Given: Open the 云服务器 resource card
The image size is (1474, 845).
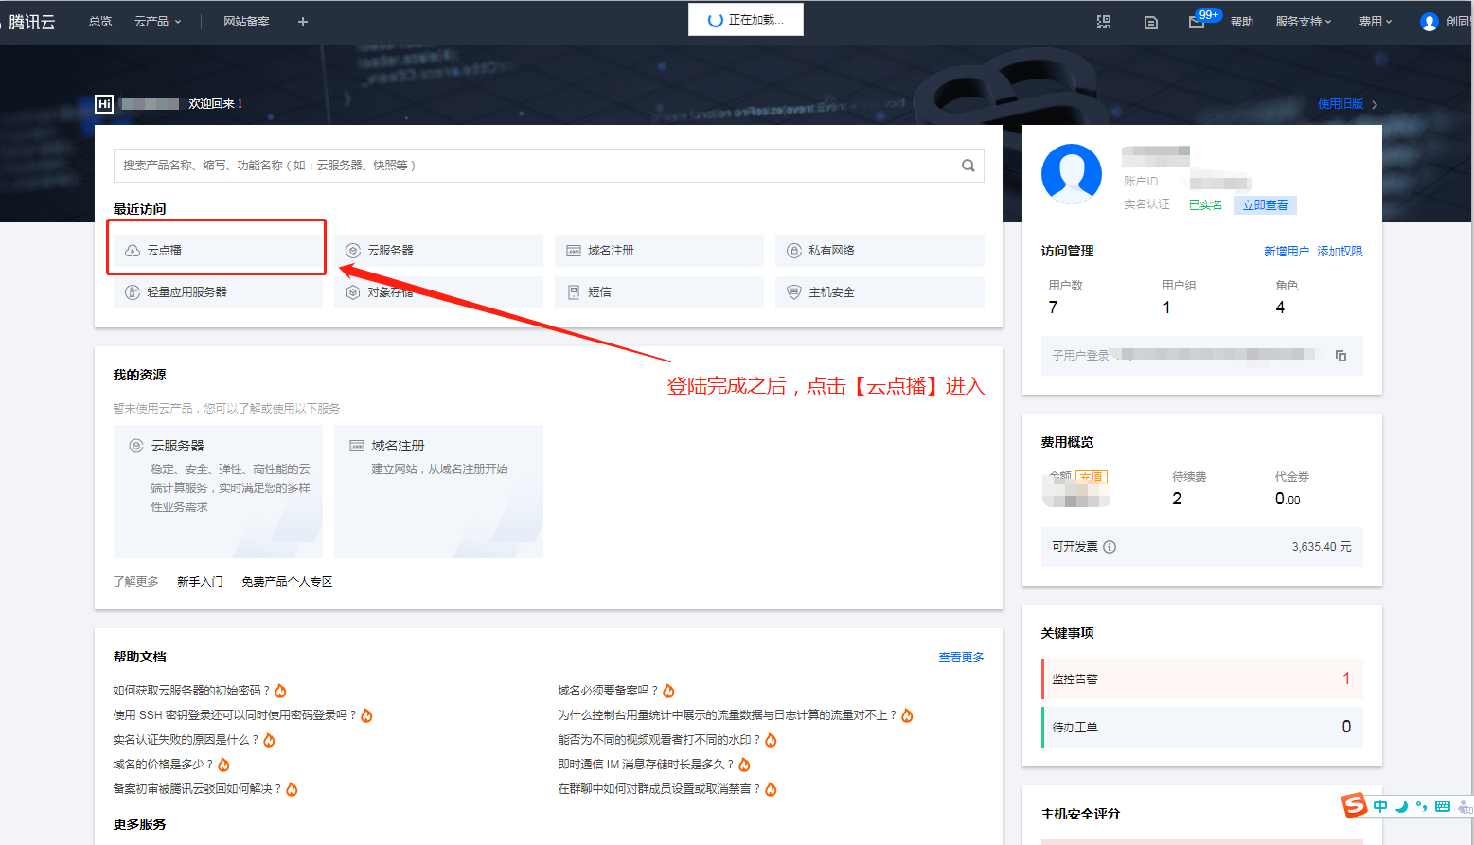Looking at the screenshot, I should click(218, 491).
